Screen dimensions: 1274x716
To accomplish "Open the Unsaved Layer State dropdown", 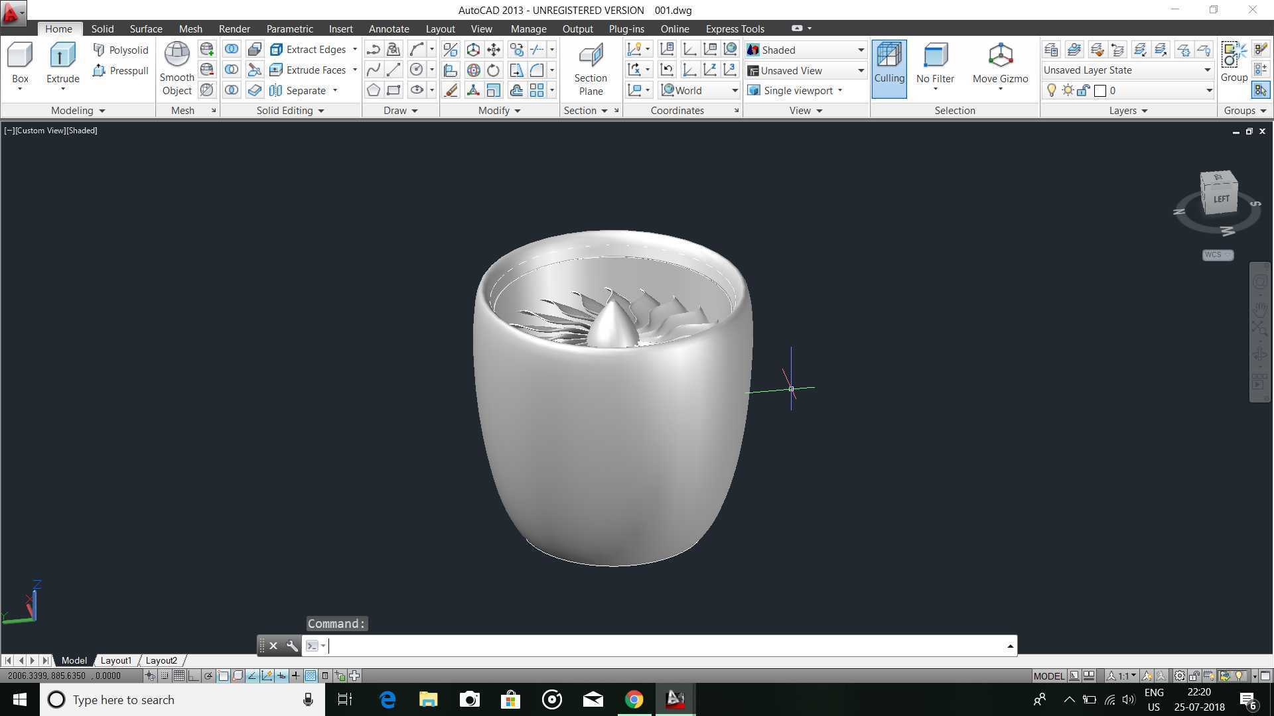I will [x=1127, y=70].
